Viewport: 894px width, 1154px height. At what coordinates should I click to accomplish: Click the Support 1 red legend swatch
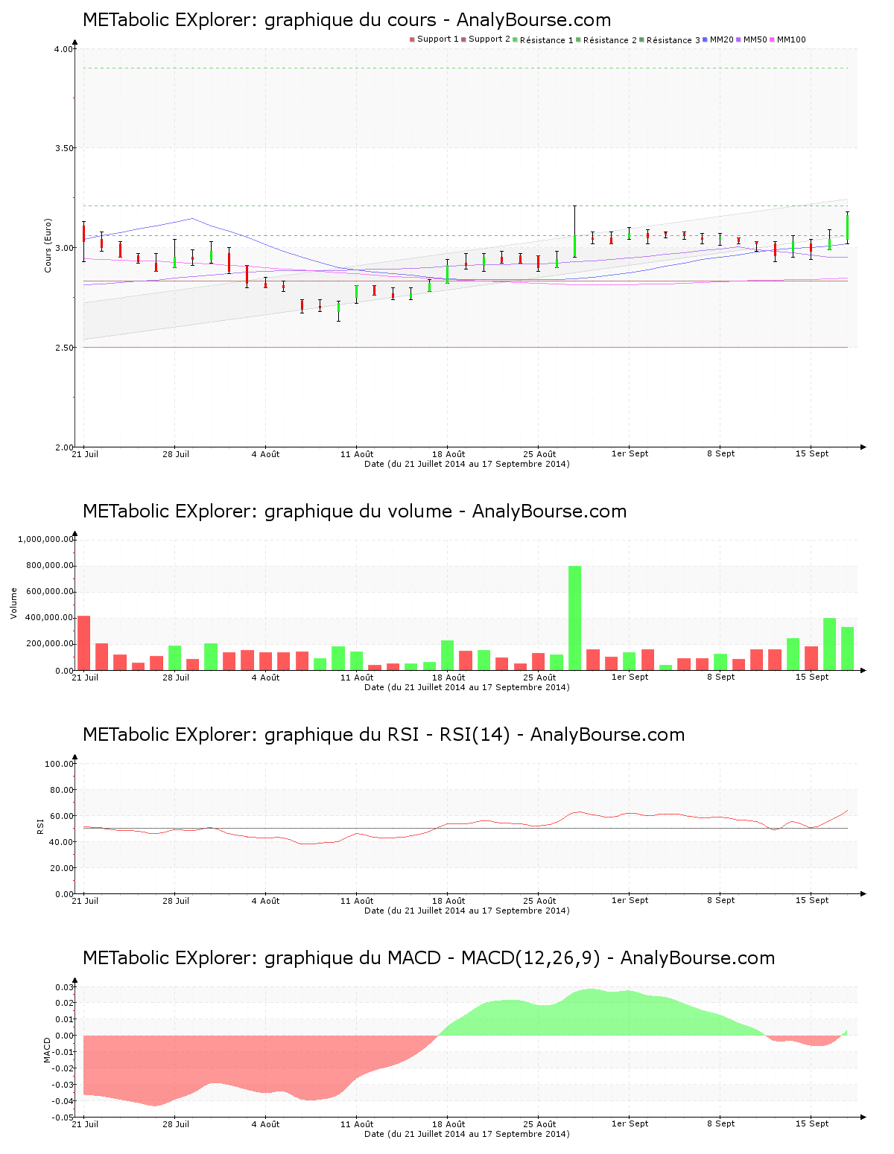click(x=412, y=39)
